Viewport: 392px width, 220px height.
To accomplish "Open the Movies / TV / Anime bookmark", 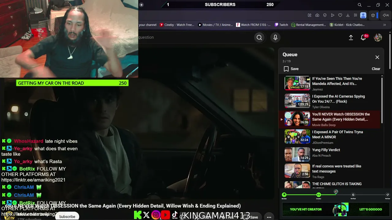I will [216, 25].
